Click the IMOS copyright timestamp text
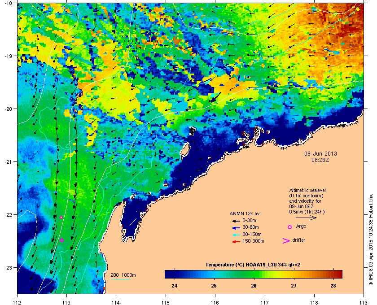The image size is (377, 305). [371, 240]
